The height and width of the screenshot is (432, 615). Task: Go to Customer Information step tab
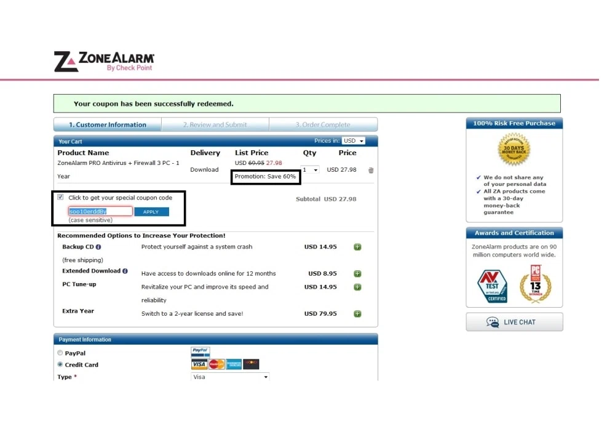[108, 125]
